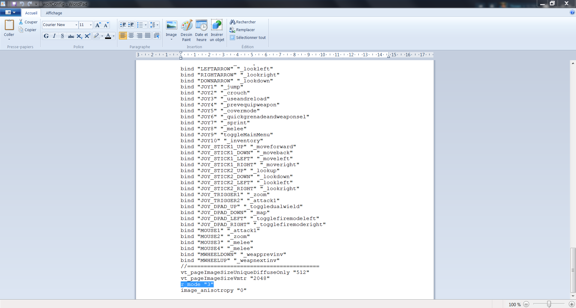Viewport: 576px width, 308px height.
Task: Click the highlighted r_mode "3" line
Action: click(x=197, y=284)
